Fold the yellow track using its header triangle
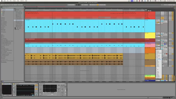 click(x=145, y=33)
